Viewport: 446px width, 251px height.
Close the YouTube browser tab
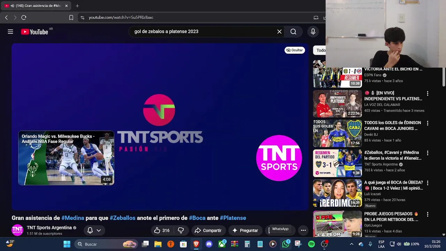pyautogui.click(x=66, y=6)
